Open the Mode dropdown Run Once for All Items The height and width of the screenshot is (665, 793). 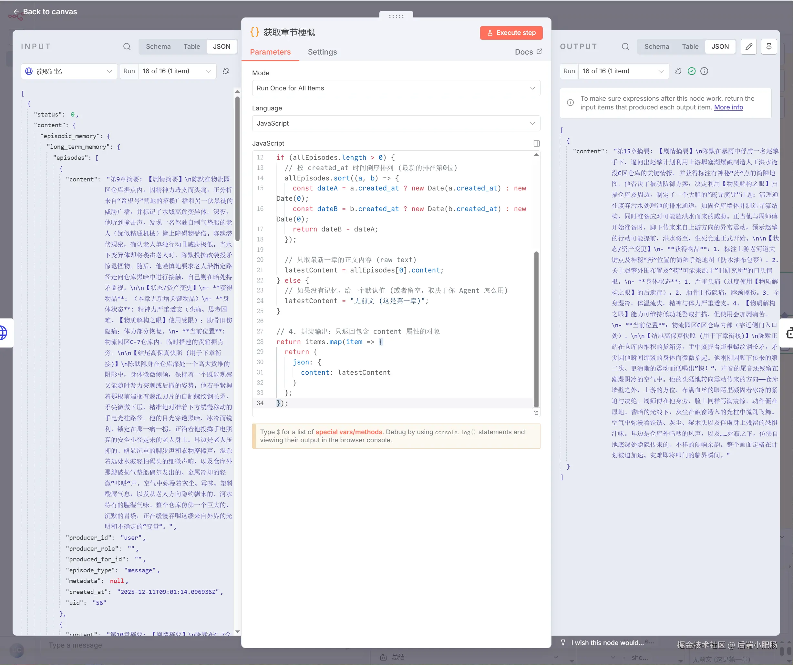point(396,88)
